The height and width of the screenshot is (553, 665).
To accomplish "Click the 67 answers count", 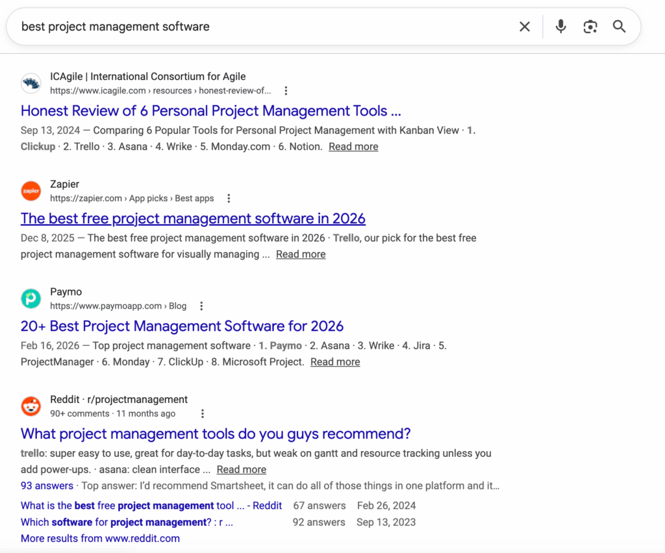I will pos(320,506).
